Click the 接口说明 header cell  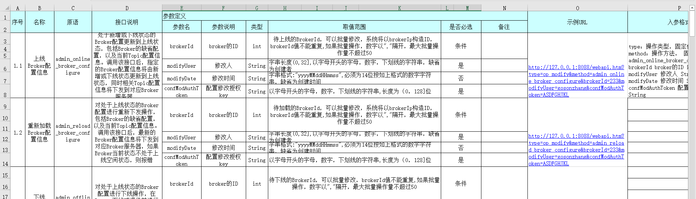127,22
